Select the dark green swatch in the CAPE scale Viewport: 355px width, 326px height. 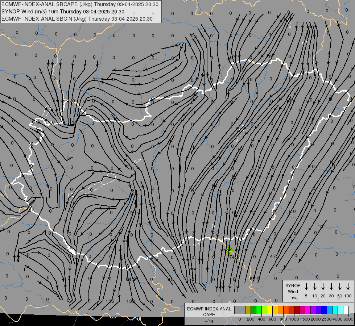click(253, 310)
